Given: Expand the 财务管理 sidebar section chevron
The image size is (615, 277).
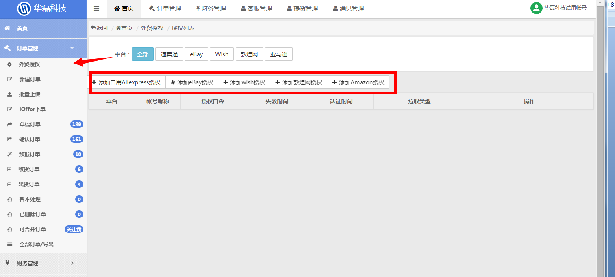Looking at the screenshot, I should tap(72, 263).
